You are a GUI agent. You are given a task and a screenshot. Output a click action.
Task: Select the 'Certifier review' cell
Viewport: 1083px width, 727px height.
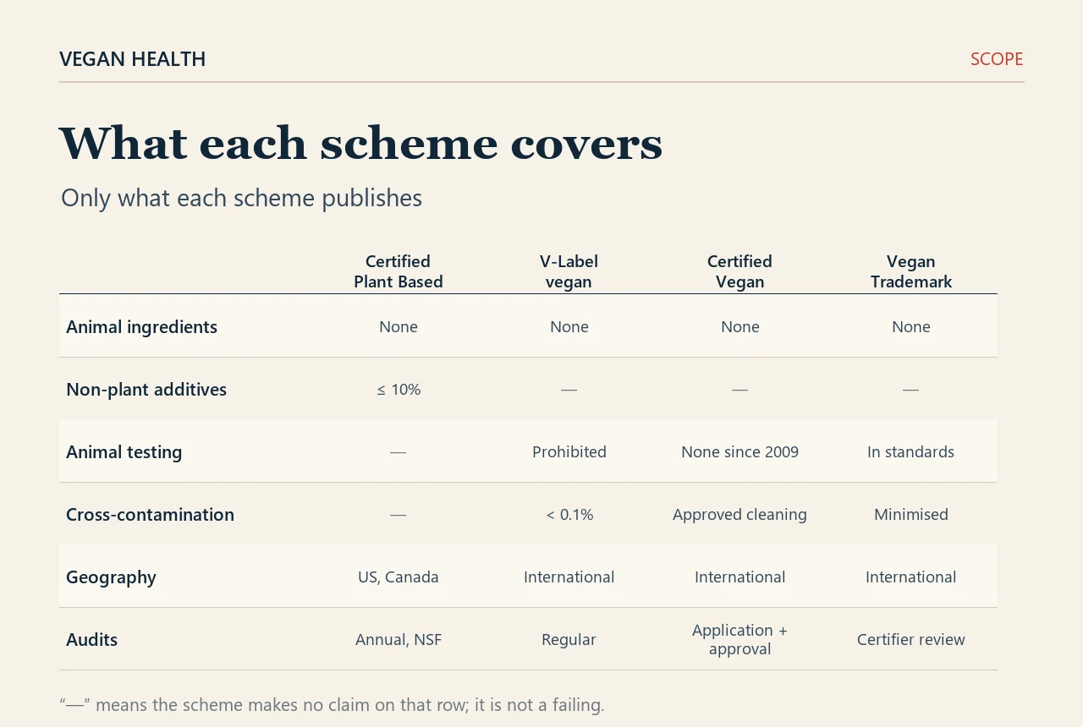911,640
